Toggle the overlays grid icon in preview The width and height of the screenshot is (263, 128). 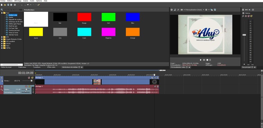pyautogui.click(x=206, y=10)
